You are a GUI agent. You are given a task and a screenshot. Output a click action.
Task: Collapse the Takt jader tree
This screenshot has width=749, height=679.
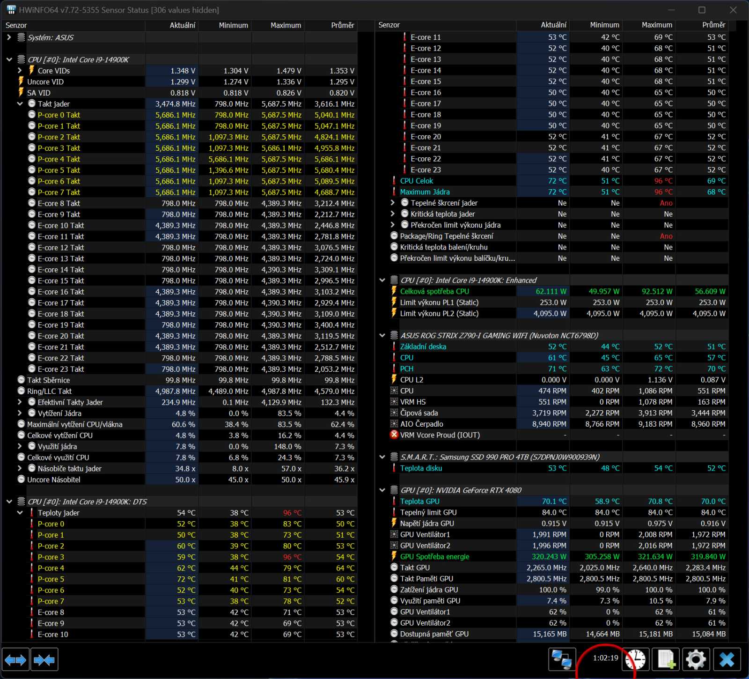tap(20, 103)
